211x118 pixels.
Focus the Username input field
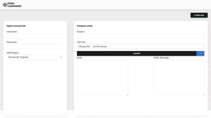35,36
